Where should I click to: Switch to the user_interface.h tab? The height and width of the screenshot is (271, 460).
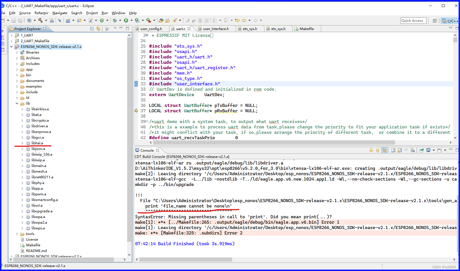coord(216,29)
